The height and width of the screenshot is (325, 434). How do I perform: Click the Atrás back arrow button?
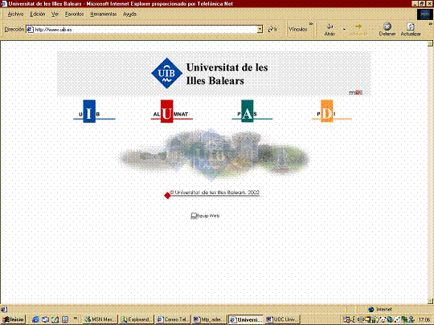pos(330,30)
